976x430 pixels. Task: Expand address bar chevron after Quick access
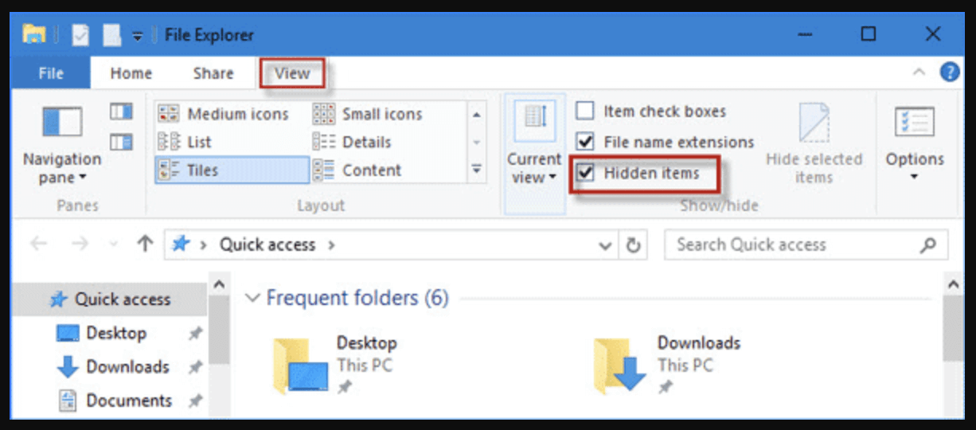332,245
